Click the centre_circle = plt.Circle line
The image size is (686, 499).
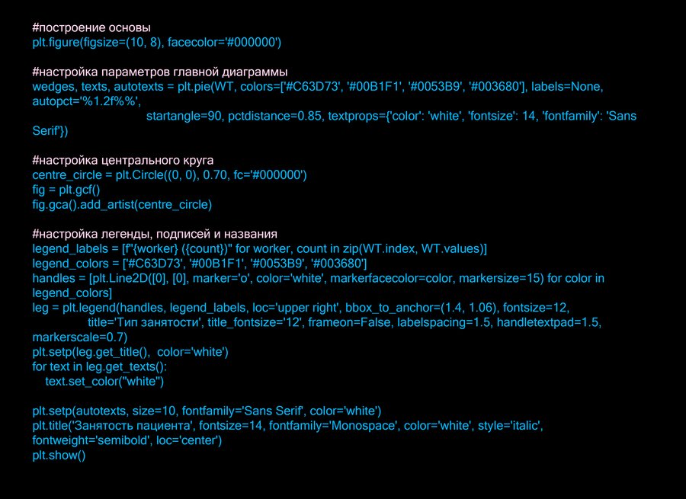click(x=169, y=175)
